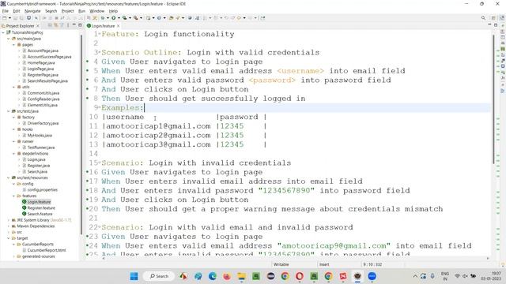This screenshot has height=284, width=506.
Task: Expand Maven Dependencies node
Action: [x=9, y=226]
